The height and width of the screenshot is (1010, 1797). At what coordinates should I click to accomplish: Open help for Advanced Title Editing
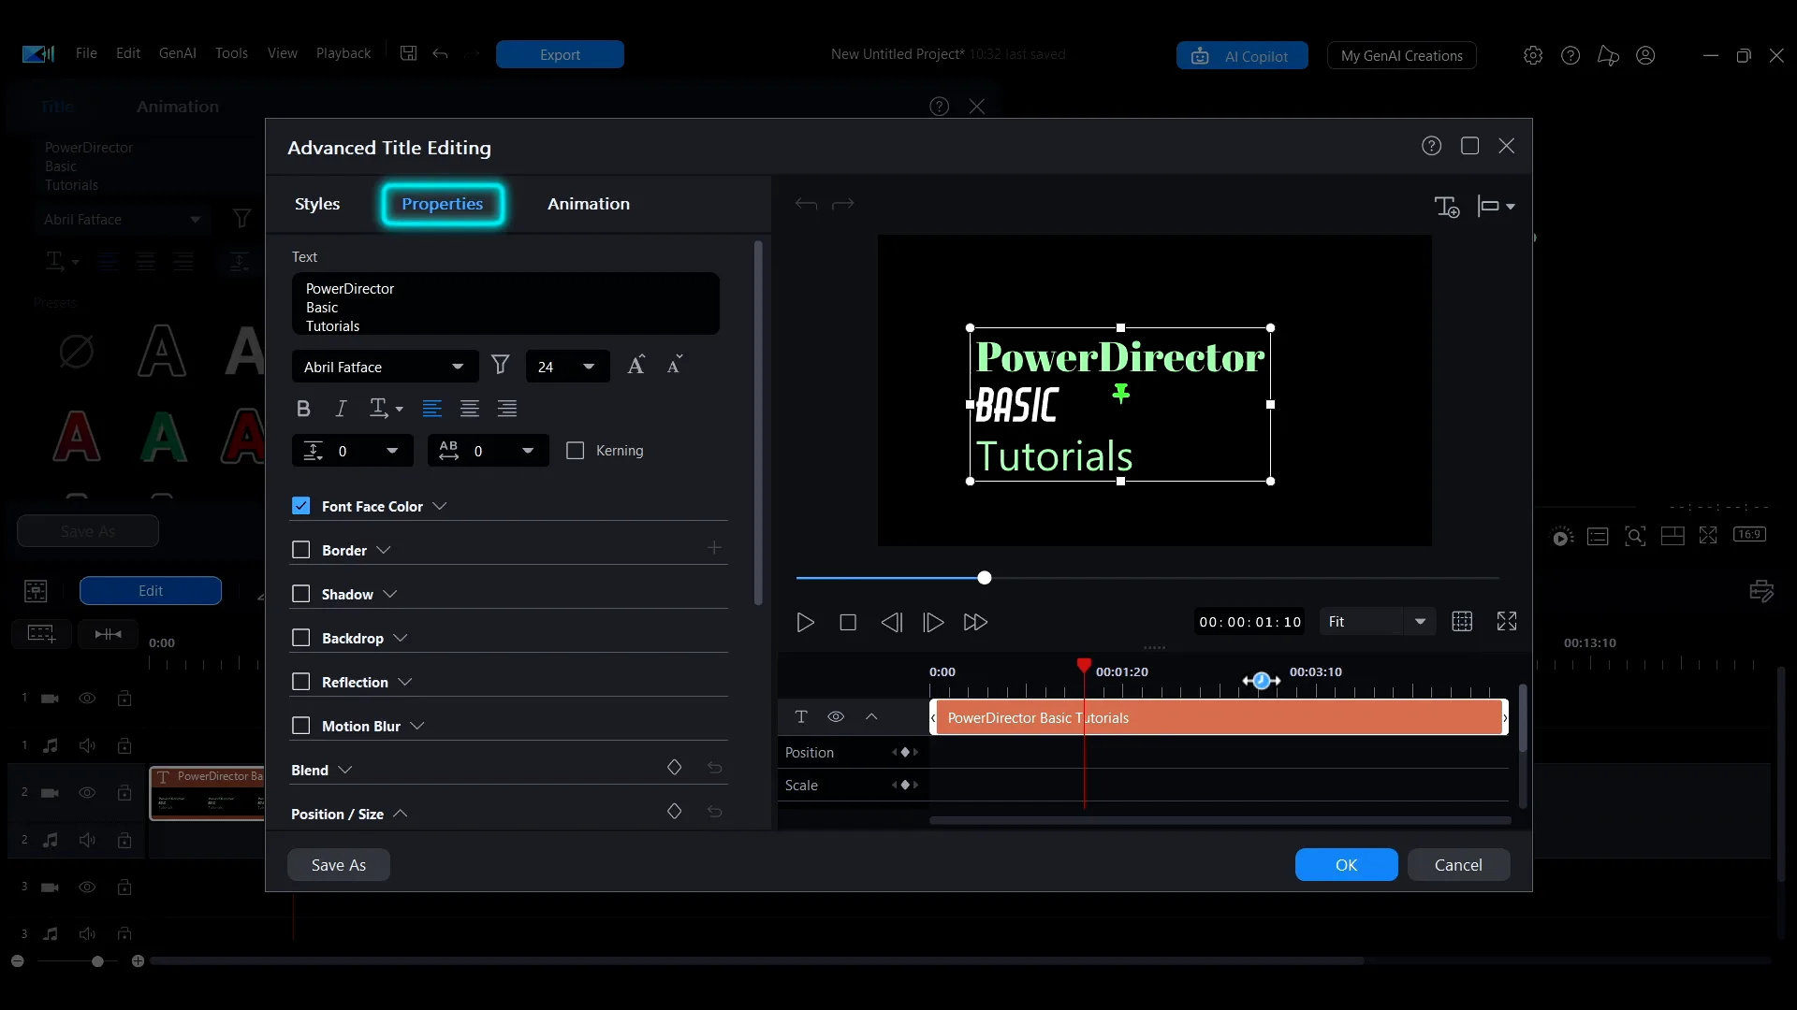pyautogui.click(x=1431, y=146)
